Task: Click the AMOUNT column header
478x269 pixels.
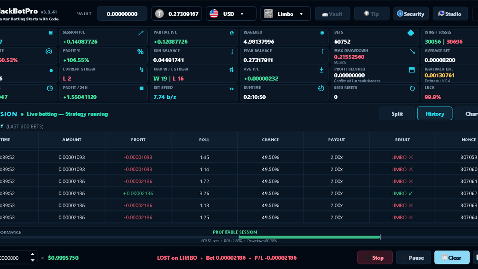Action: point(72,140)
